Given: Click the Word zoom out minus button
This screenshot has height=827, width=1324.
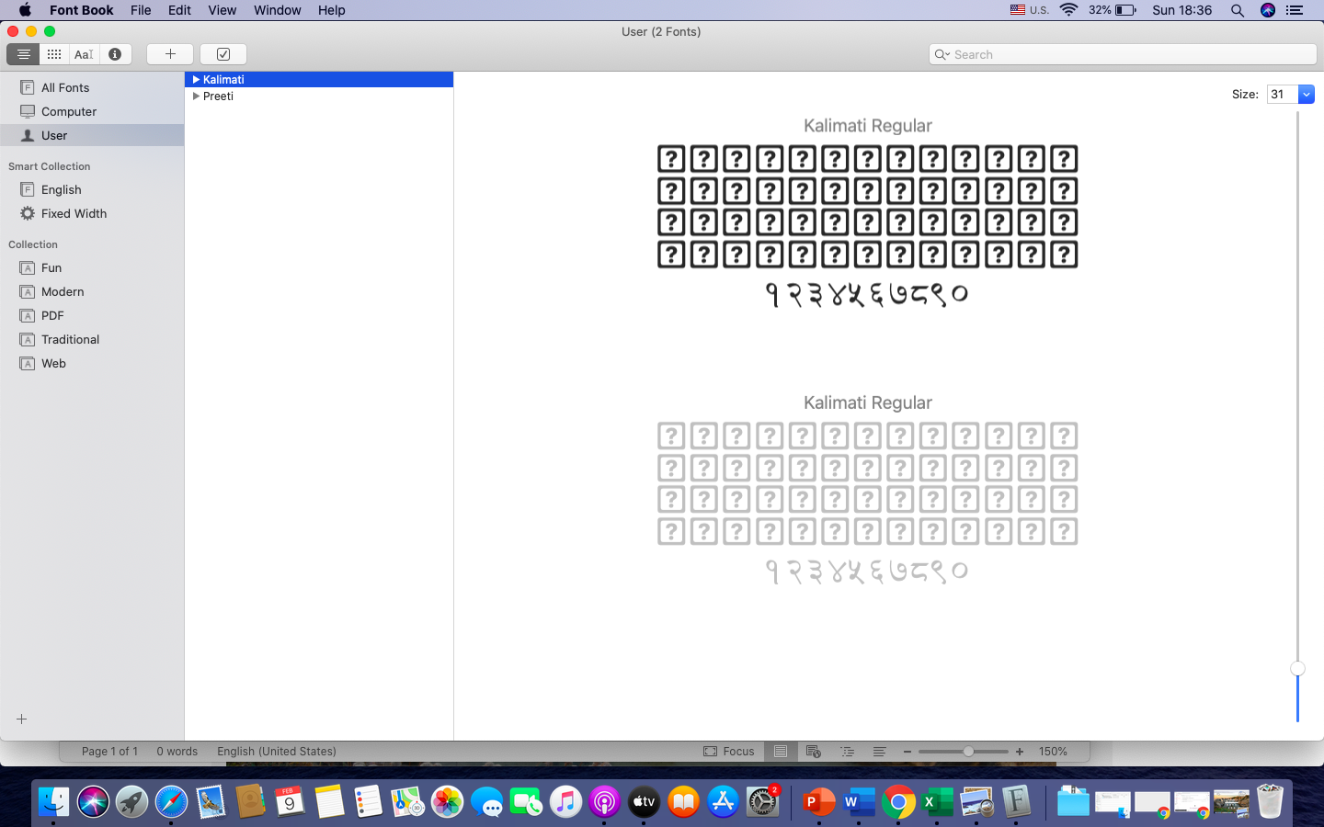Looking at the screenshot, I should point(907,752).
